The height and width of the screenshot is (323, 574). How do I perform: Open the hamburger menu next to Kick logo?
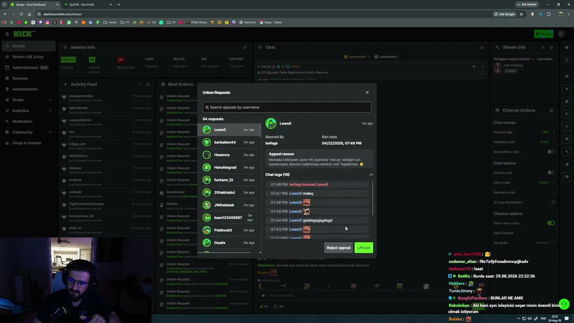point(7,34)
